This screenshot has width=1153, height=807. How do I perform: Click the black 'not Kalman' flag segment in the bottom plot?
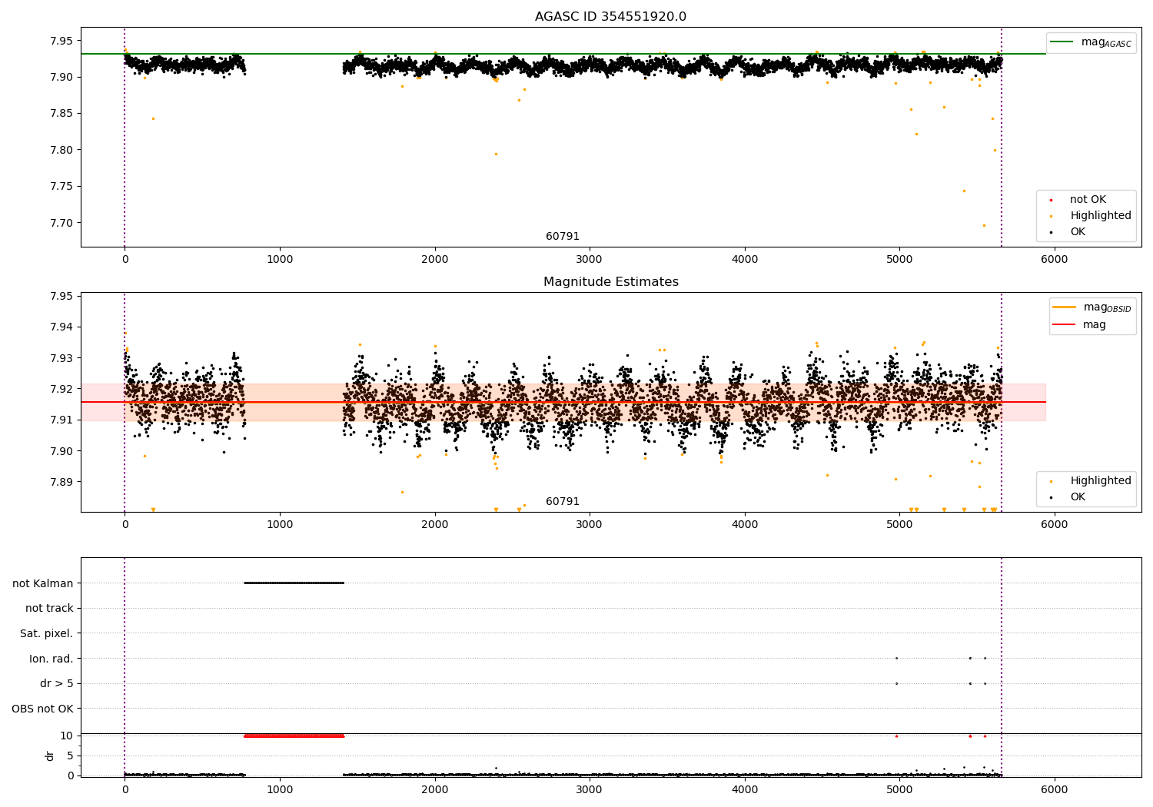click(x=294, y=583)
